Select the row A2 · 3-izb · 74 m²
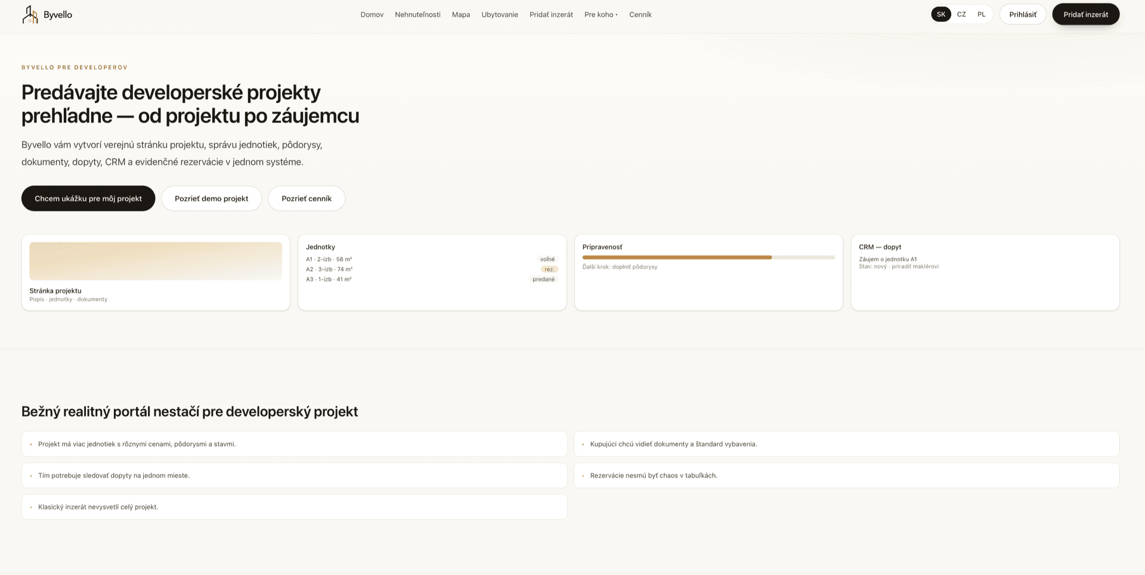 [329, 269]
